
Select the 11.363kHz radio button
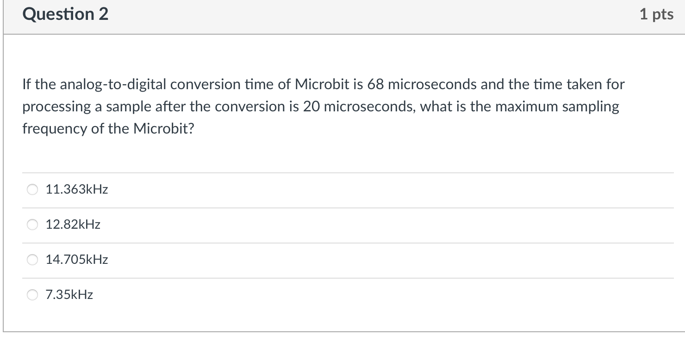click(x=32, y=189)
